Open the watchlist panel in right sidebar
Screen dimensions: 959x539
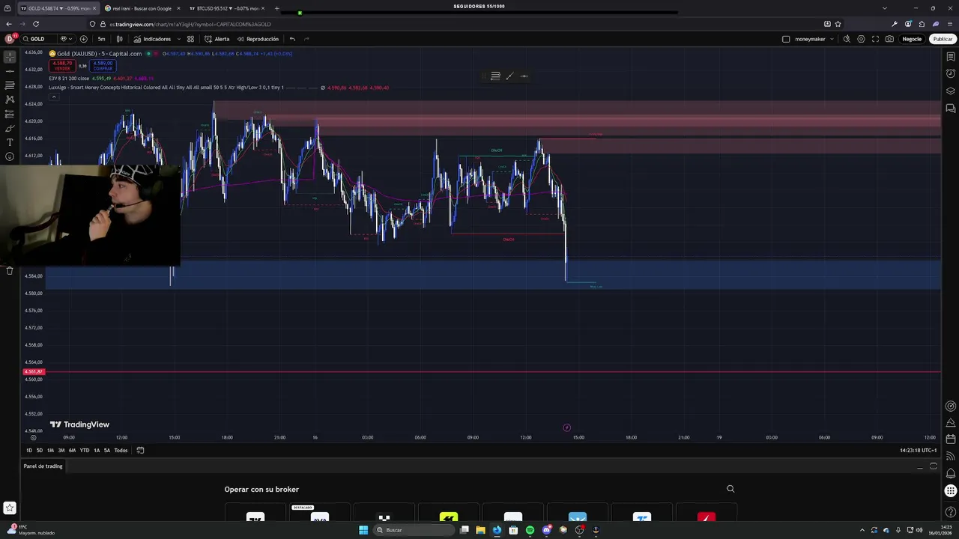[951, 57]
